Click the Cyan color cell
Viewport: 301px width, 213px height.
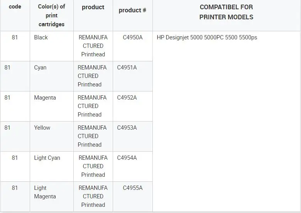point(40,68)
